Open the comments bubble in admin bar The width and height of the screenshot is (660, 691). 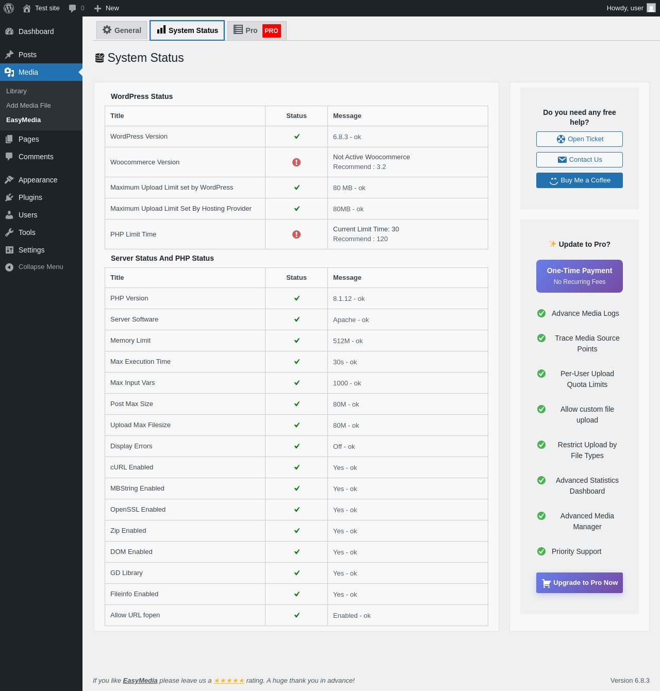click(x=73, y=8)
